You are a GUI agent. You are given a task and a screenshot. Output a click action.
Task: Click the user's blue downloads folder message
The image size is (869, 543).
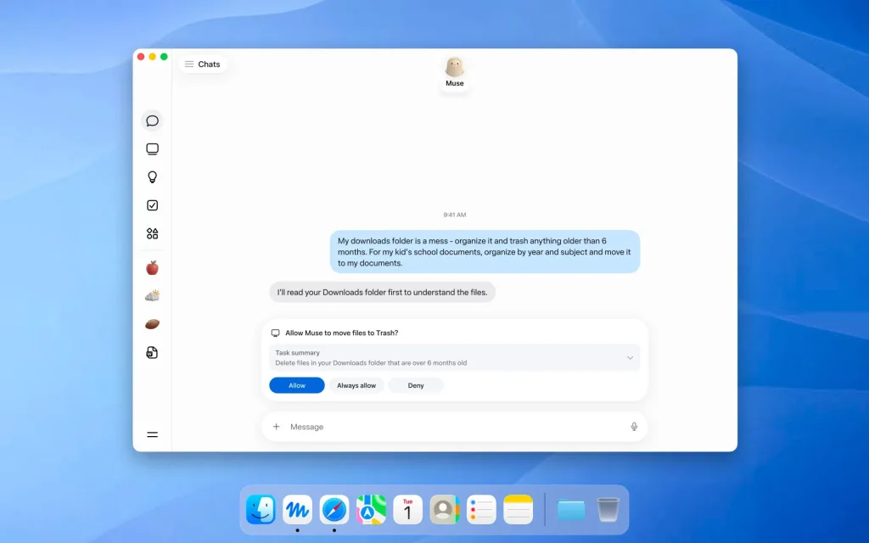tap(485, 251)
